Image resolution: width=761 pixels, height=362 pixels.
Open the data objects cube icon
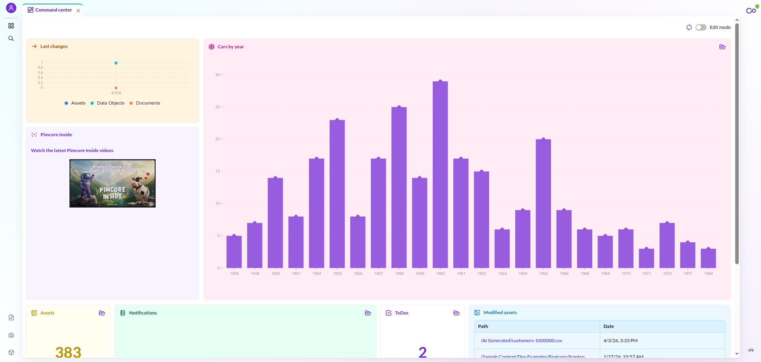coord(11,352)
